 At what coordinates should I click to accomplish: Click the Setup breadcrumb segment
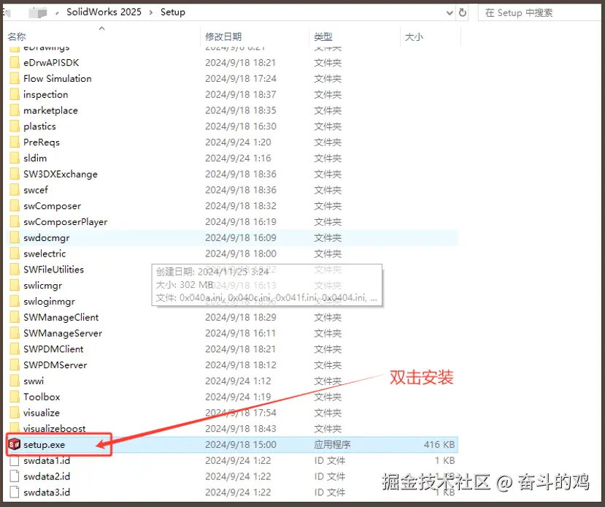(x=173, y=12)
